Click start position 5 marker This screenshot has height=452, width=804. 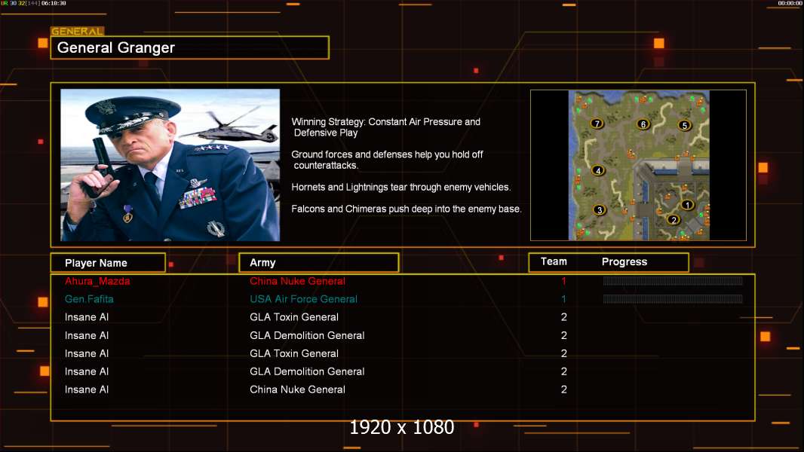685,125
